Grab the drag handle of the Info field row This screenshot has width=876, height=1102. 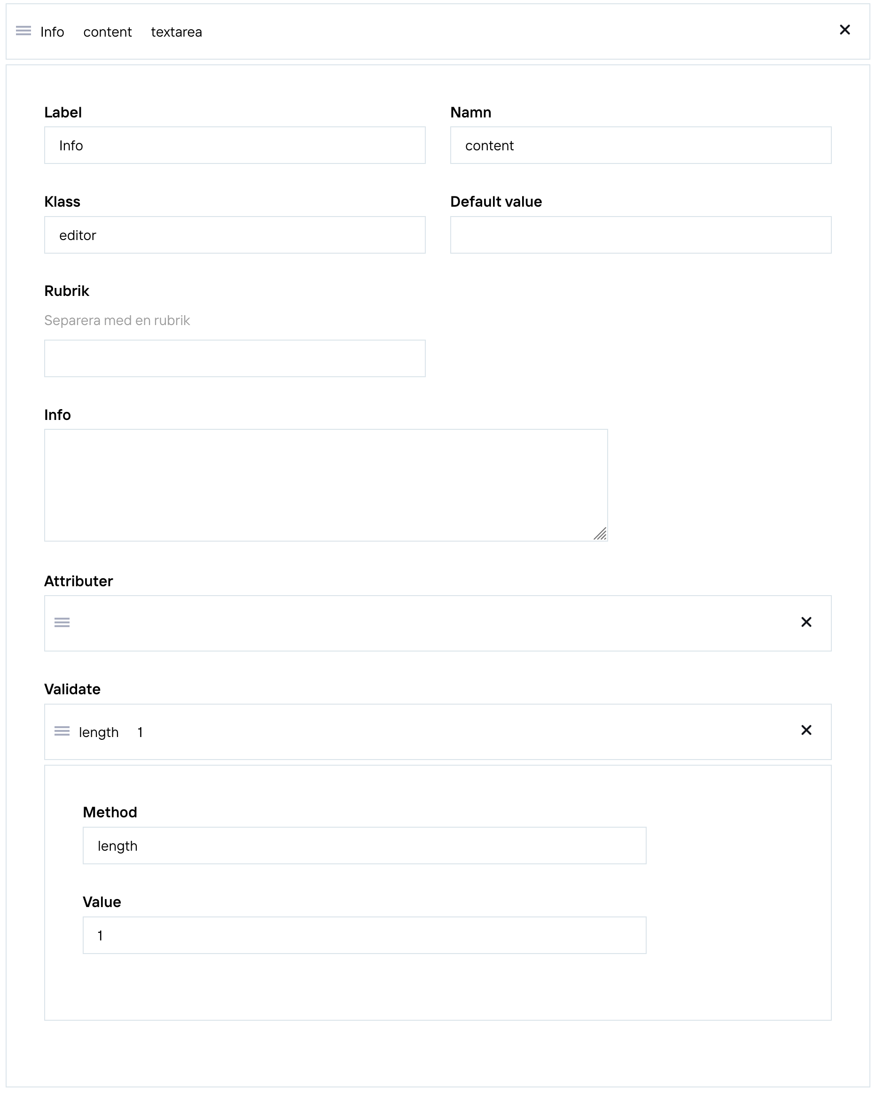coord(23,31)
